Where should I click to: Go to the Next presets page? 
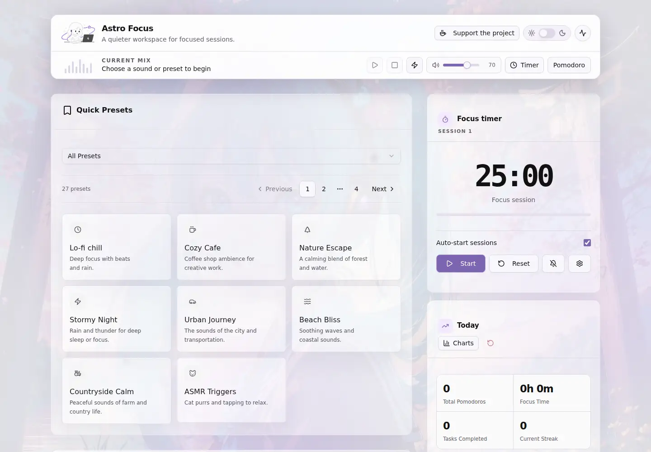click(383, 189)
